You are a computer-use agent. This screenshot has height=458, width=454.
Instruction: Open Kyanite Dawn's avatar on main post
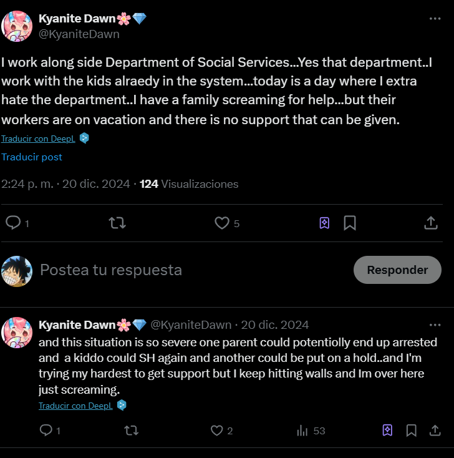point(17,26)
